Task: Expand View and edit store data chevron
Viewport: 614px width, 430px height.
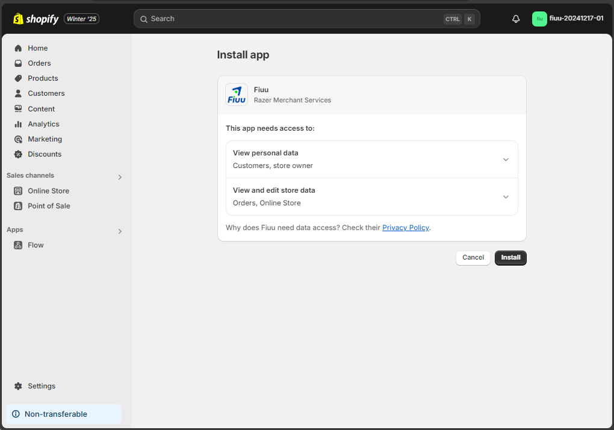Action: point(506,196)
